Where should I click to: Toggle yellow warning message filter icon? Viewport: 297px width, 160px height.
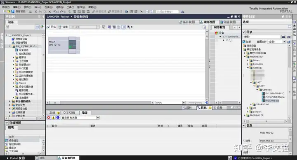pos(53,118)
